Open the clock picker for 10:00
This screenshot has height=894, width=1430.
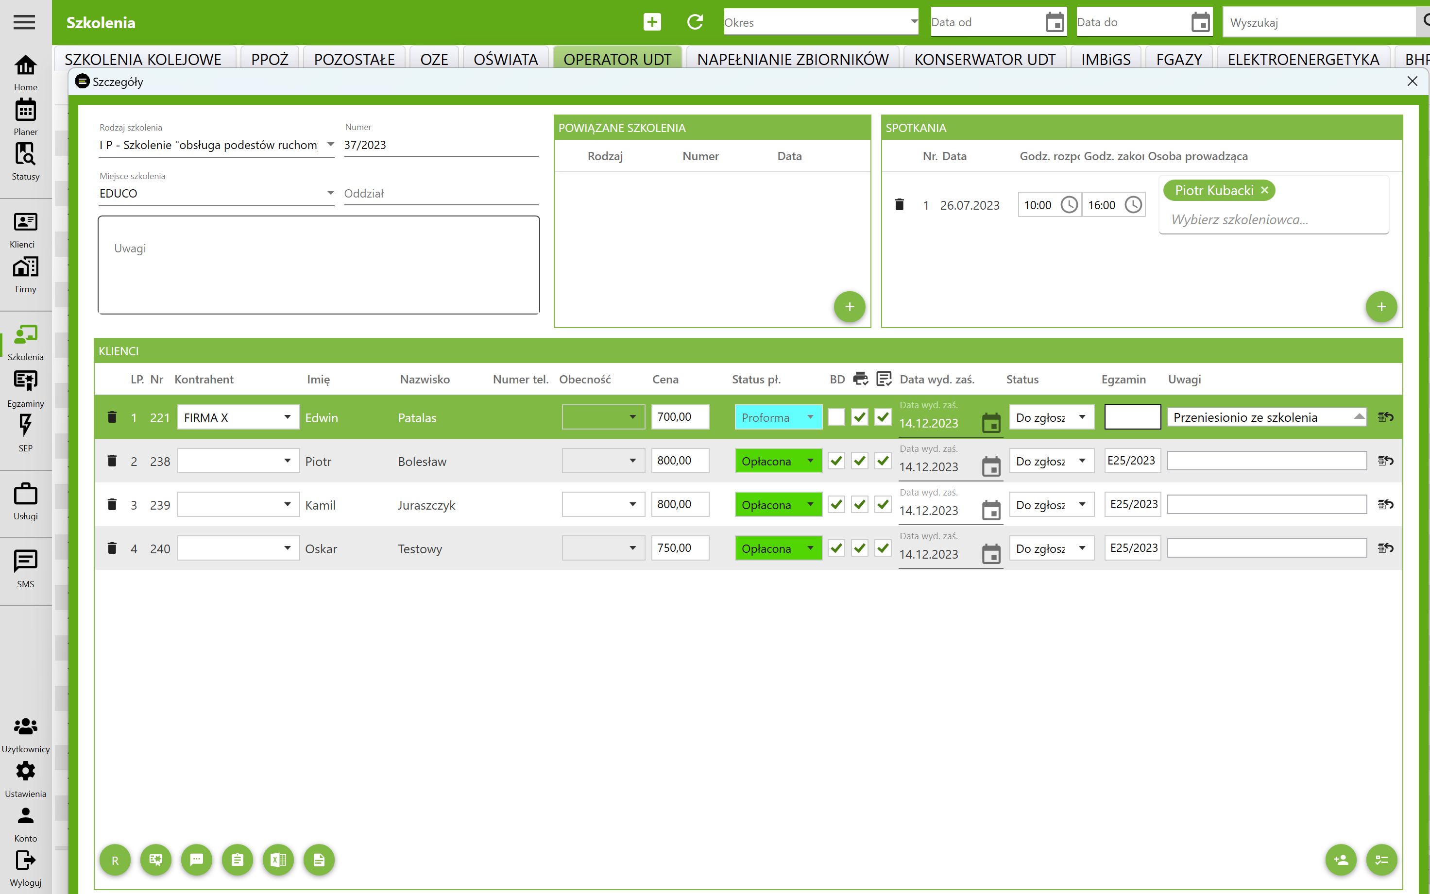coord(1069,205)
